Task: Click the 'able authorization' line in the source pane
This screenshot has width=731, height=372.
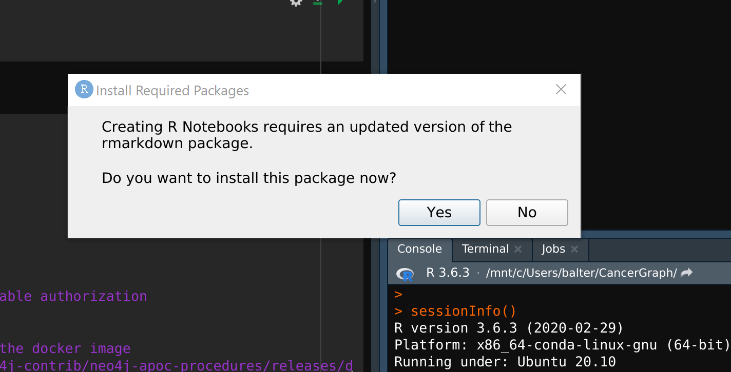Action: (x=73, y=296)
